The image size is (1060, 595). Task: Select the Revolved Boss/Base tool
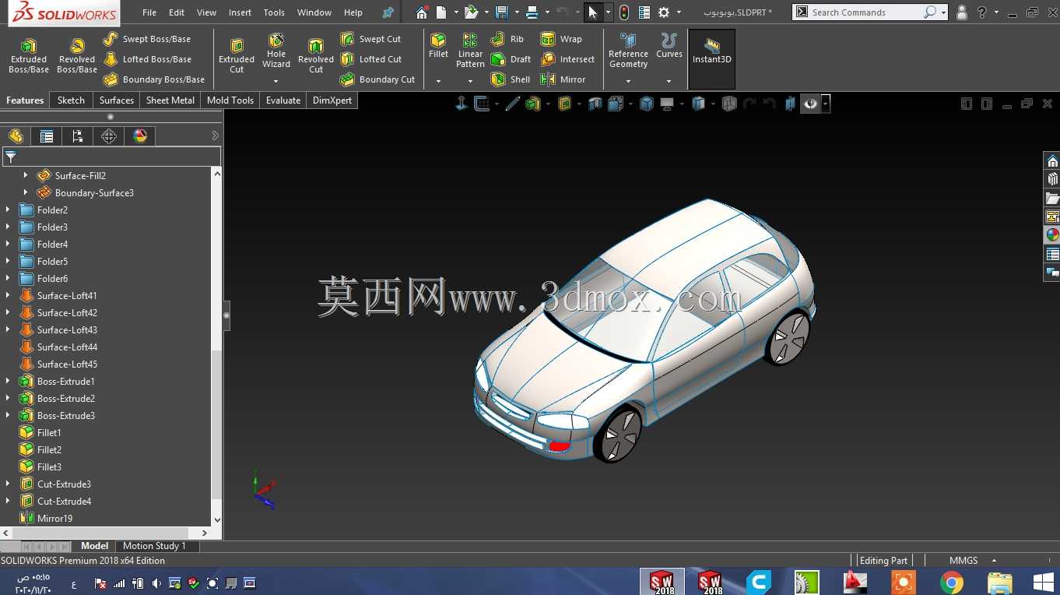point(77,56)
